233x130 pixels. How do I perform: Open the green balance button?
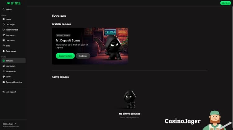[226, 3]
